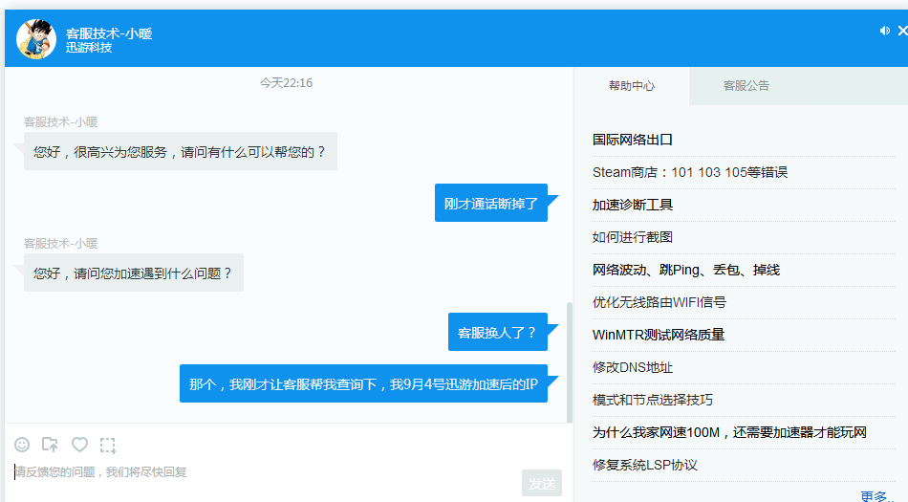Click the chat history scrollbar
The image size is (908, 502).
(570, 363)
